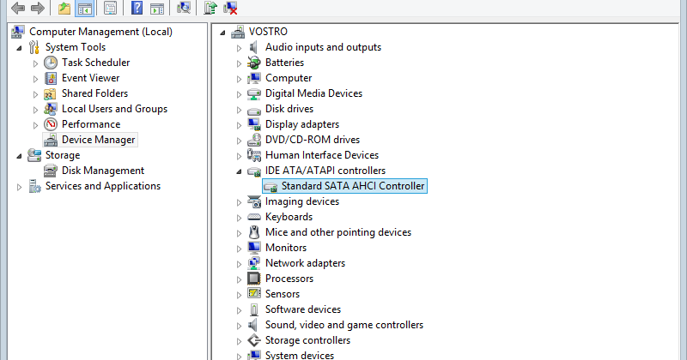
Task: Select Standard SATA AHCI Controller
Action: coord(344,186)
